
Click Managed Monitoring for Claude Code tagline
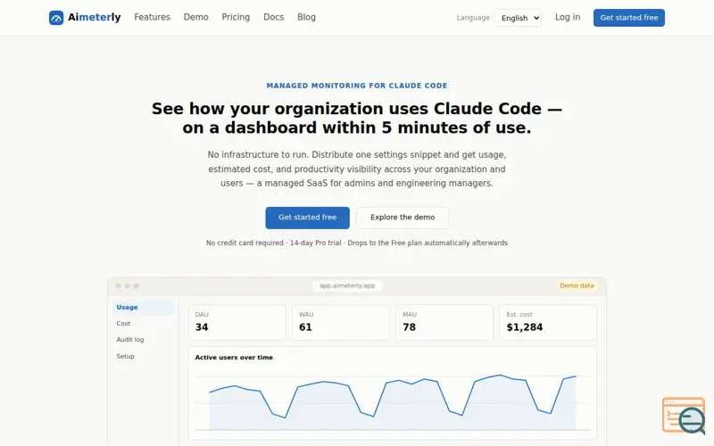point(357,86)
